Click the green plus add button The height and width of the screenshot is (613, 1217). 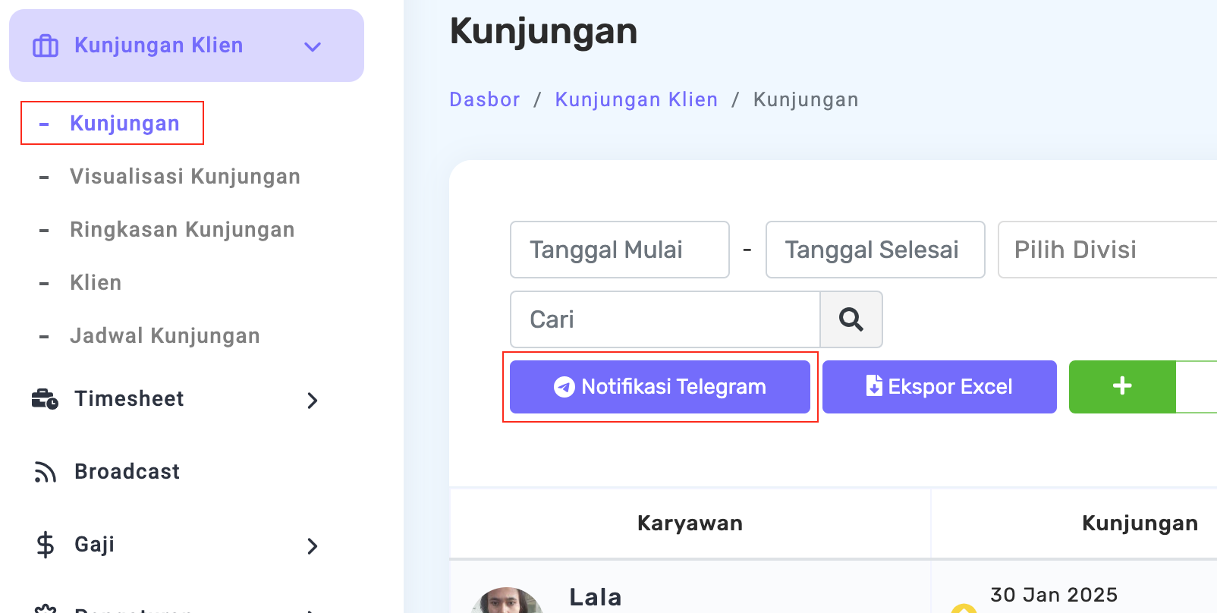(1122, 387)
